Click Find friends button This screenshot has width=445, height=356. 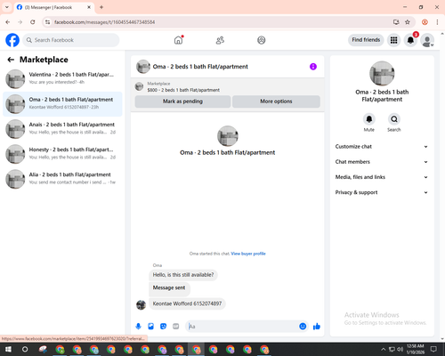366,40
